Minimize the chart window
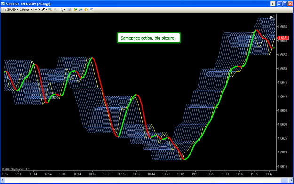The width and height of the screenshot is (294, 184). (x=279, y=4)
